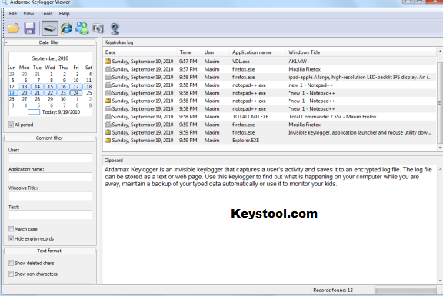Click the log icon on the new 1 - Notepad++ row
443x296 pixels.
coord(108,85)
